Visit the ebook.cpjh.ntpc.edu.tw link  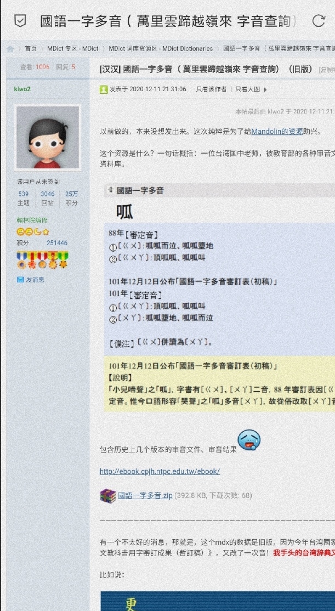160,472
